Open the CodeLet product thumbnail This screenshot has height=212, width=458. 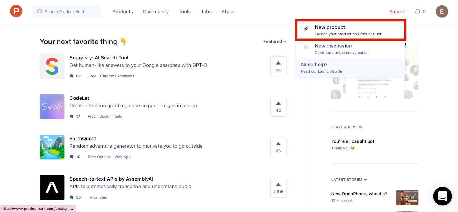point(52,107)
